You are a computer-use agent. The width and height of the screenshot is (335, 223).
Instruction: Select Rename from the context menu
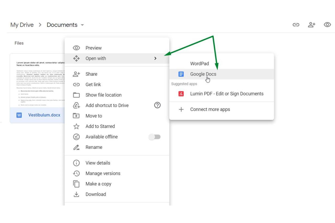tap(94, 147)
